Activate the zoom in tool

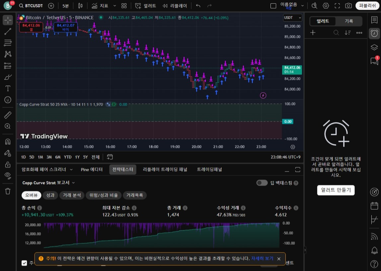(8, 126)
